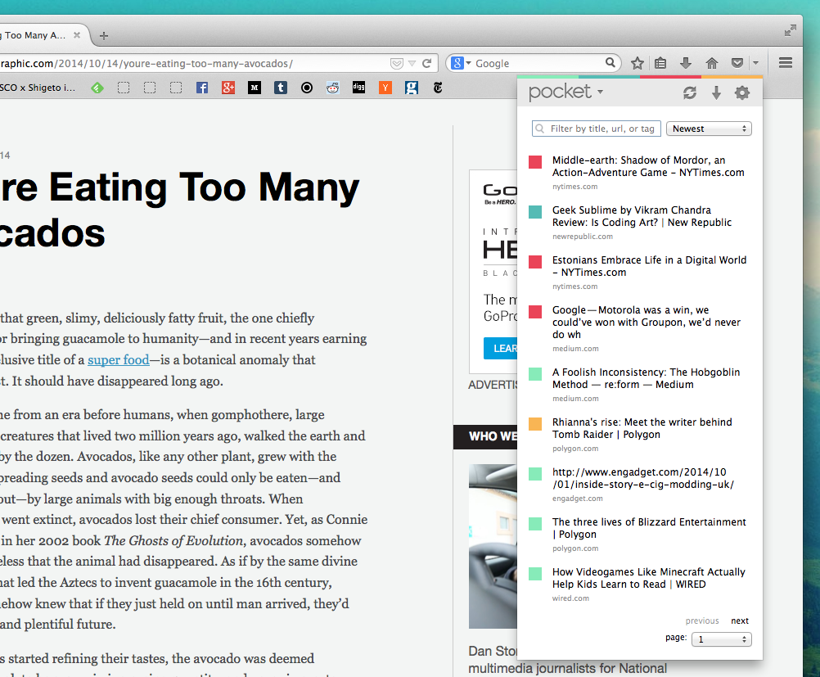820x677 pixels.
Task: Open Google—Motorola was a win article
Action: point(647,323)
